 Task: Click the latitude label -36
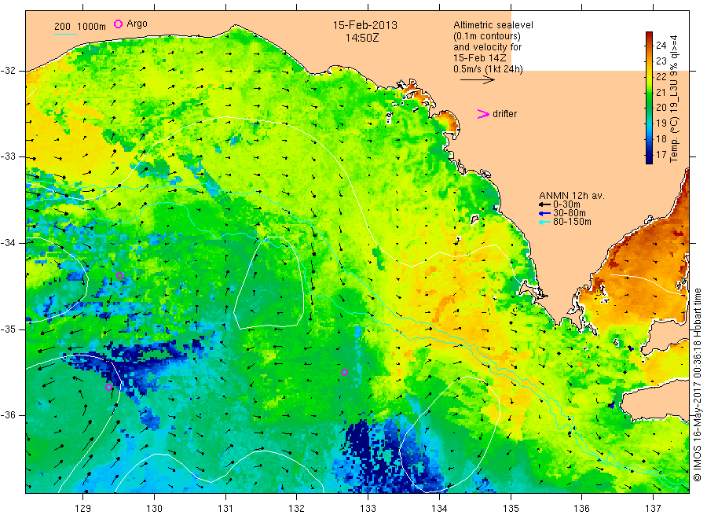pyautogui.click(x=9, y=415)
